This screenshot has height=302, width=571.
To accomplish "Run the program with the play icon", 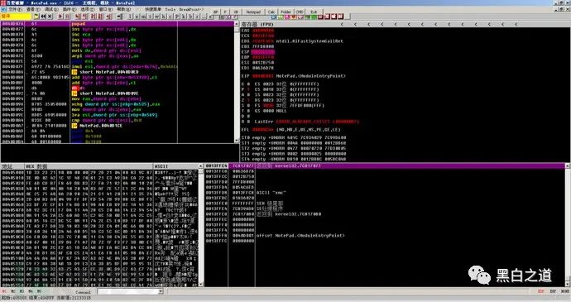I will click(60, 17).
